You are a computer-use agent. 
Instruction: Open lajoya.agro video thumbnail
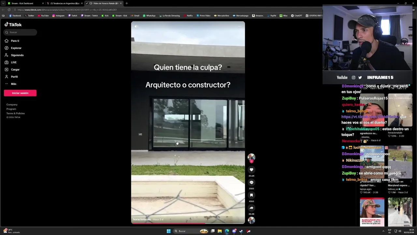point(372,162)
